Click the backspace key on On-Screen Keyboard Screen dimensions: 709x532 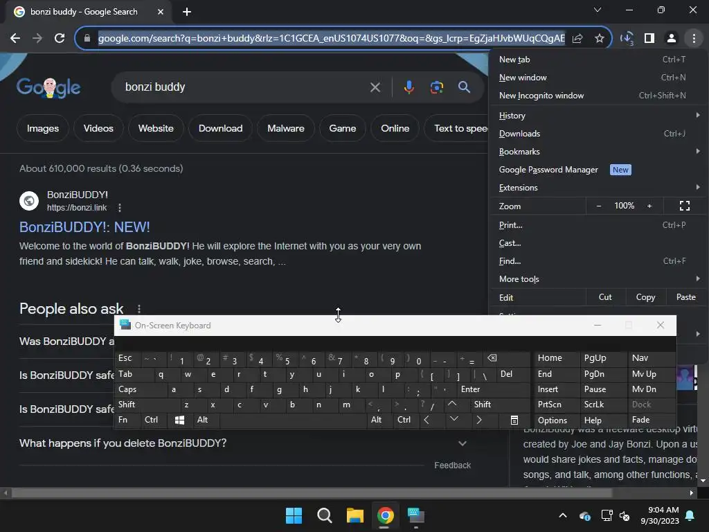coord(492,358)
